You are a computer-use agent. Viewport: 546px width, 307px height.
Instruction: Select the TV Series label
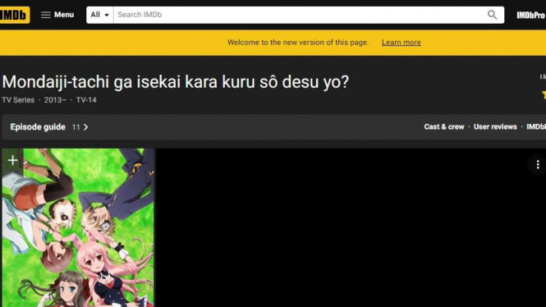pos(18,100)
